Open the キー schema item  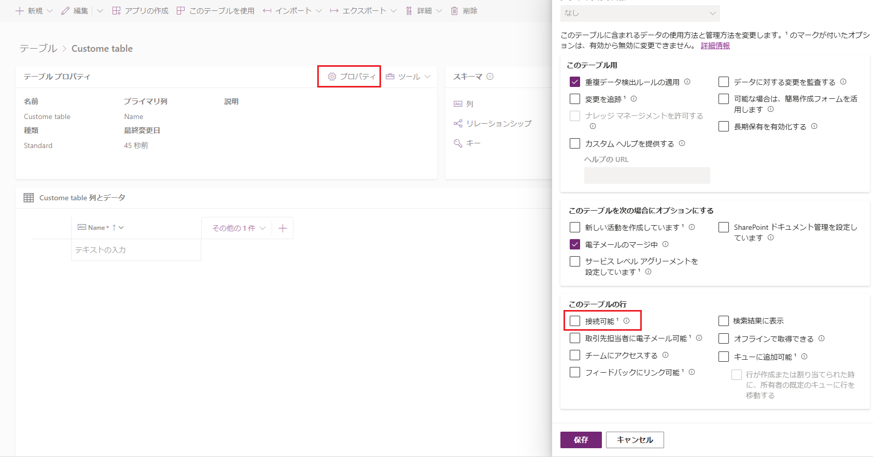(x=467, y=143)
